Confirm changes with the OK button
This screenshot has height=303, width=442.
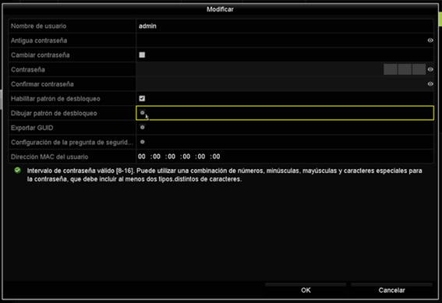[x=306, y=290]
